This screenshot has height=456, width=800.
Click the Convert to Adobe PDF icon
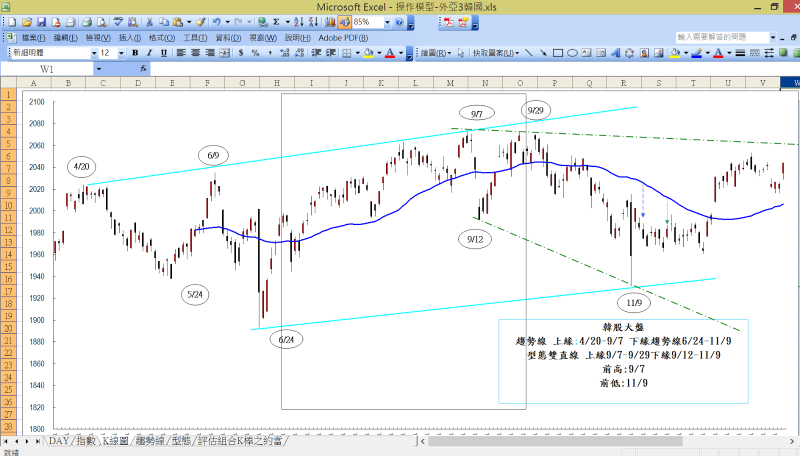pyautogui.click(x=449, y=22)
